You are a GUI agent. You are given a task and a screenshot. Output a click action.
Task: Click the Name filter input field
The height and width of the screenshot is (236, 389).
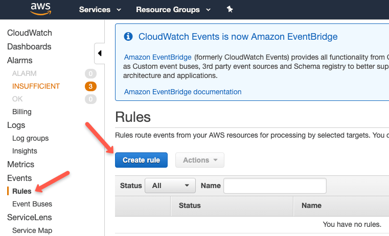point(275,186)
